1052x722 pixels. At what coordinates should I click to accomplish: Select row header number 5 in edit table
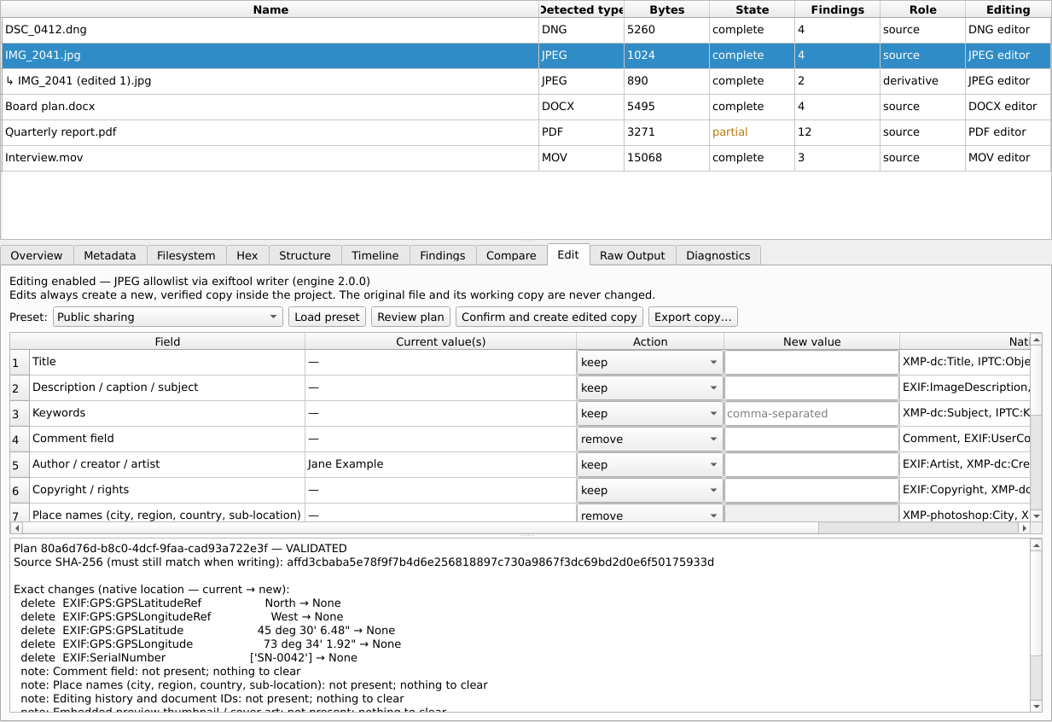(x=20, y=465)
